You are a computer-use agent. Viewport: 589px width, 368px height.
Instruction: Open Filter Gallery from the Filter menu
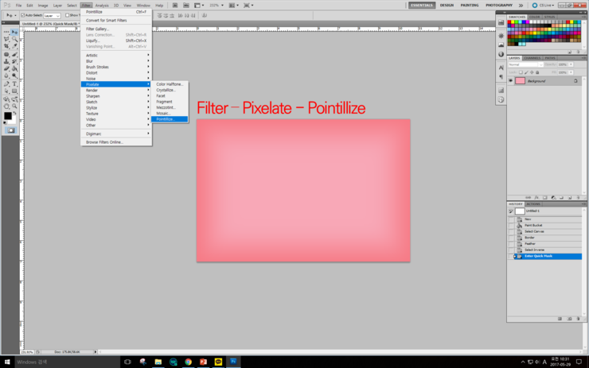97,29
